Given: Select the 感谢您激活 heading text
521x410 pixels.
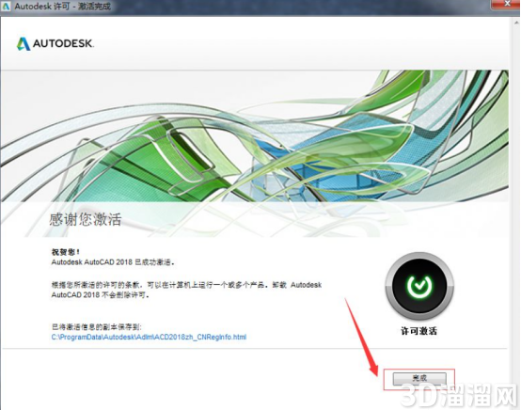Looking at the screenshot, I should click(x=86, y=219).
